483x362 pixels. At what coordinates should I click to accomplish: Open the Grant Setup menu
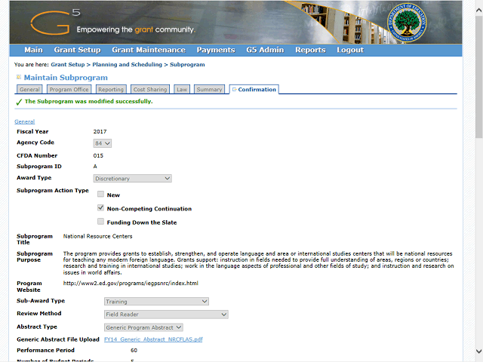point(77,50)
